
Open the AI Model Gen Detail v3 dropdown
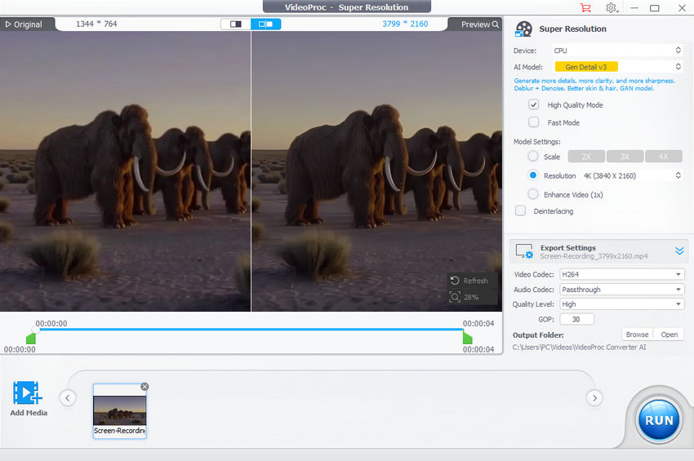(617, 67)
